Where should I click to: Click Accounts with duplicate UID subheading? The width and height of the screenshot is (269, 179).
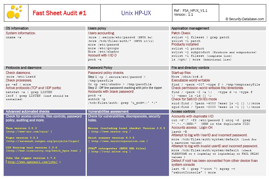(x=192, y=116)
